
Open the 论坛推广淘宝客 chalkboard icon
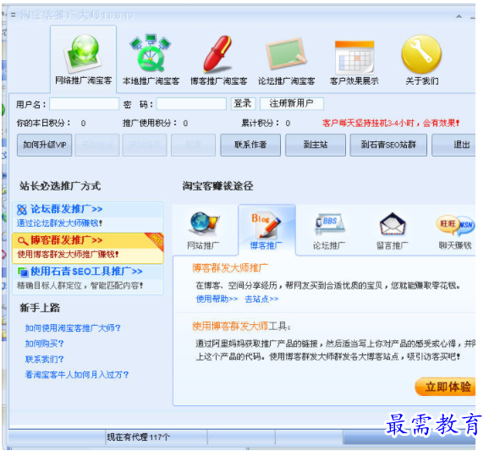(286, 60)
